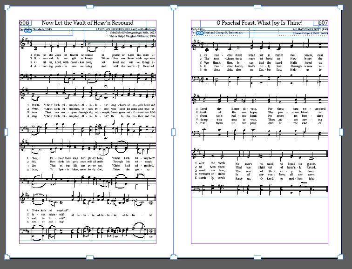Click the tune name 'ALLMACHTIGER GOTT (LM)'
352x269 pixels.
[x=310, y=29]
